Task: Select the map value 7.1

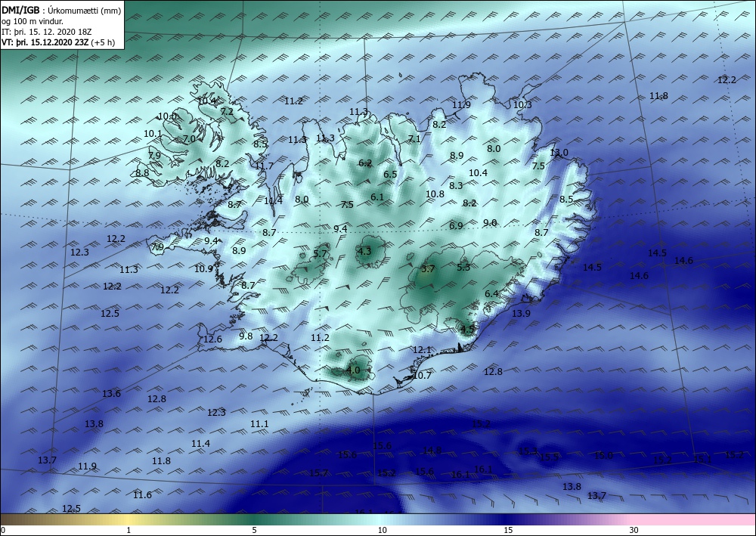Action: pyautogui.click(x=414, y=139)
